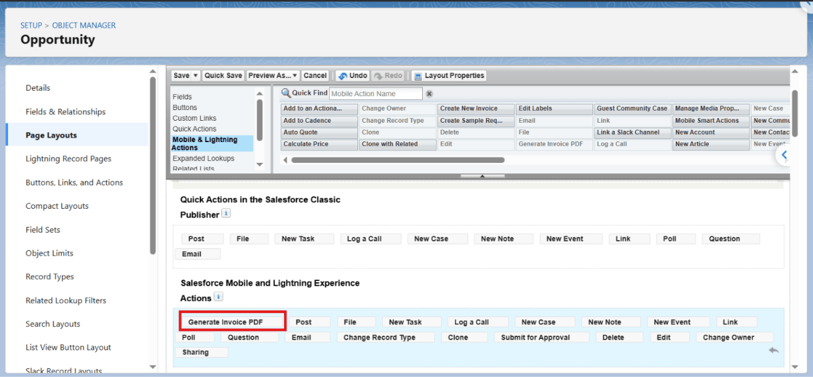Select Link a Slack Channel palette item
Image resolution: width=813 pixels, height=377 pixels.
pos(633,133)
